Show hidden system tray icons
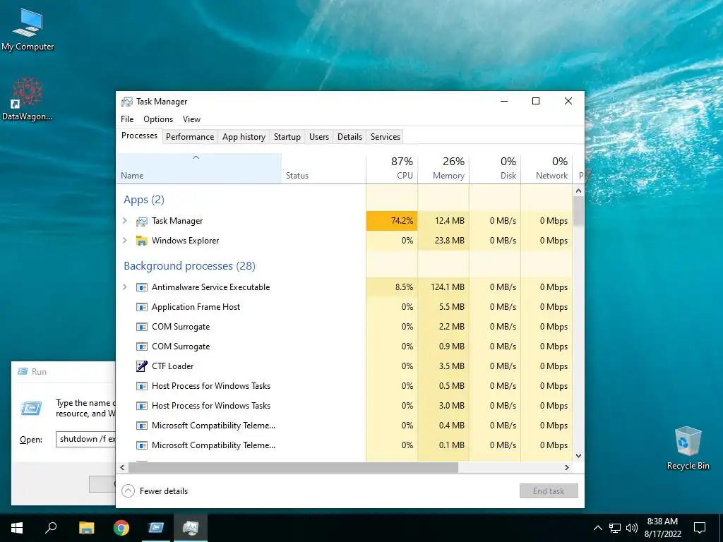723x542 pixels. pos(597,528)
